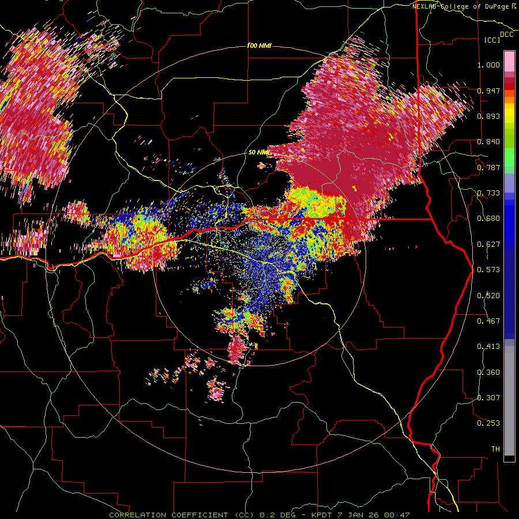Click the 1.000 value on the color scale
Image resolution: width=519 pixels, height=519 pixels.
[488, 65]
